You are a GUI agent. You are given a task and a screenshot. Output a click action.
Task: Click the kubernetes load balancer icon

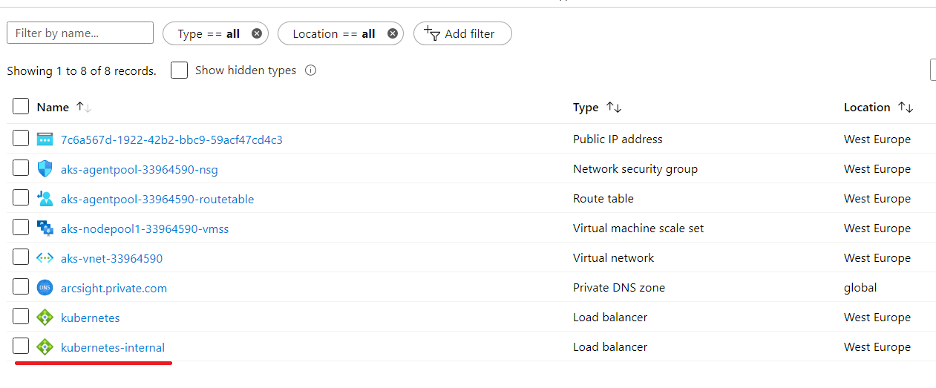tap(45, 318)
